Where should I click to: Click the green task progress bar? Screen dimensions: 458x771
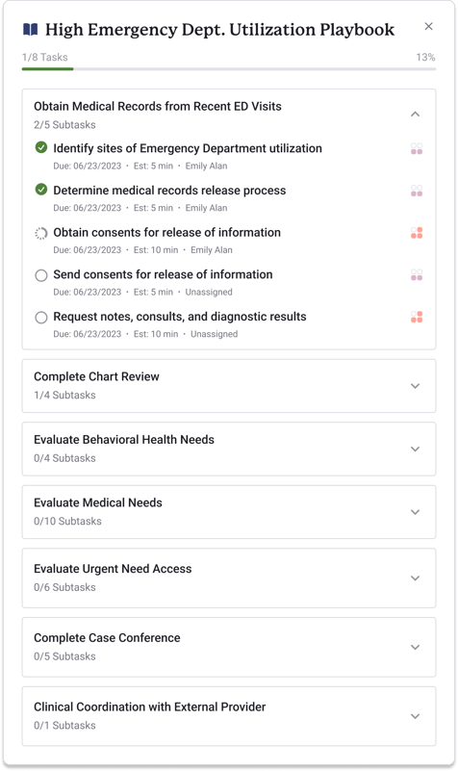point(48,69)
